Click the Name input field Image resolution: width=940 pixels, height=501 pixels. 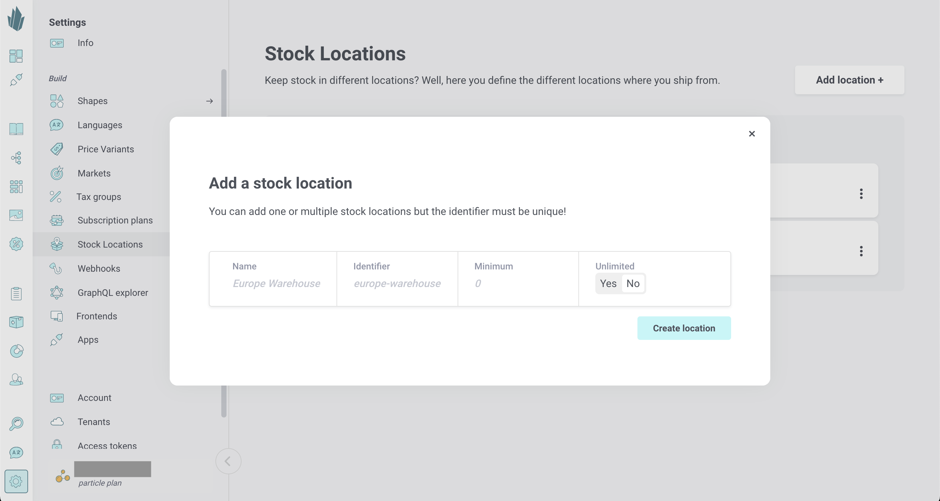pyautogui.click(x=277, y=283)
